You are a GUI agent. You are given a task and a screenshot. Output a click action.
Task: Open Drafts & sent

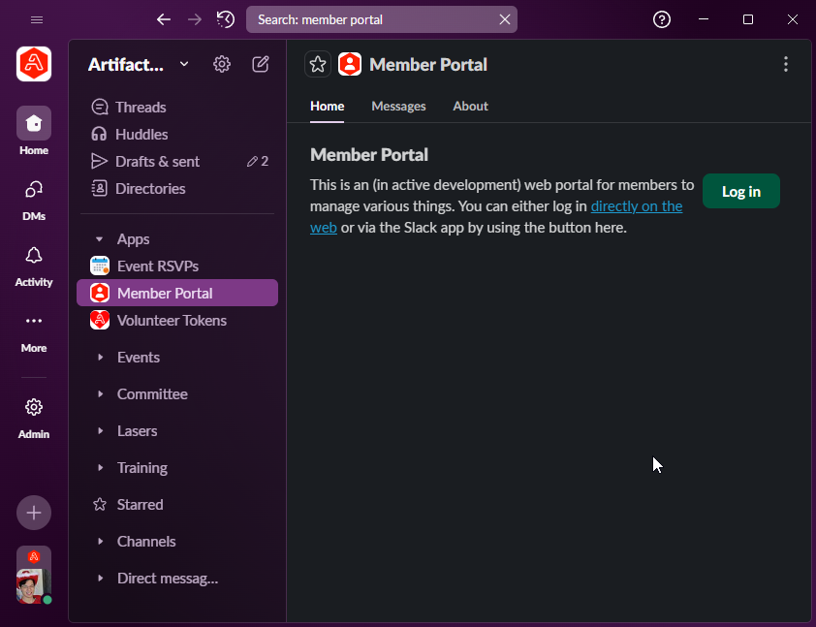156,161
